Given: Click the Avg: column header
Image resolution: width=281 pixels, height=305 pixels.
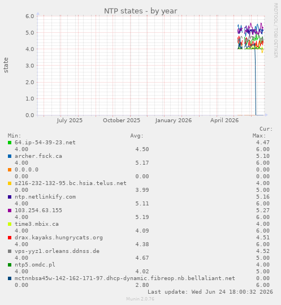Looking at the screenshot, I should [137, 136].
